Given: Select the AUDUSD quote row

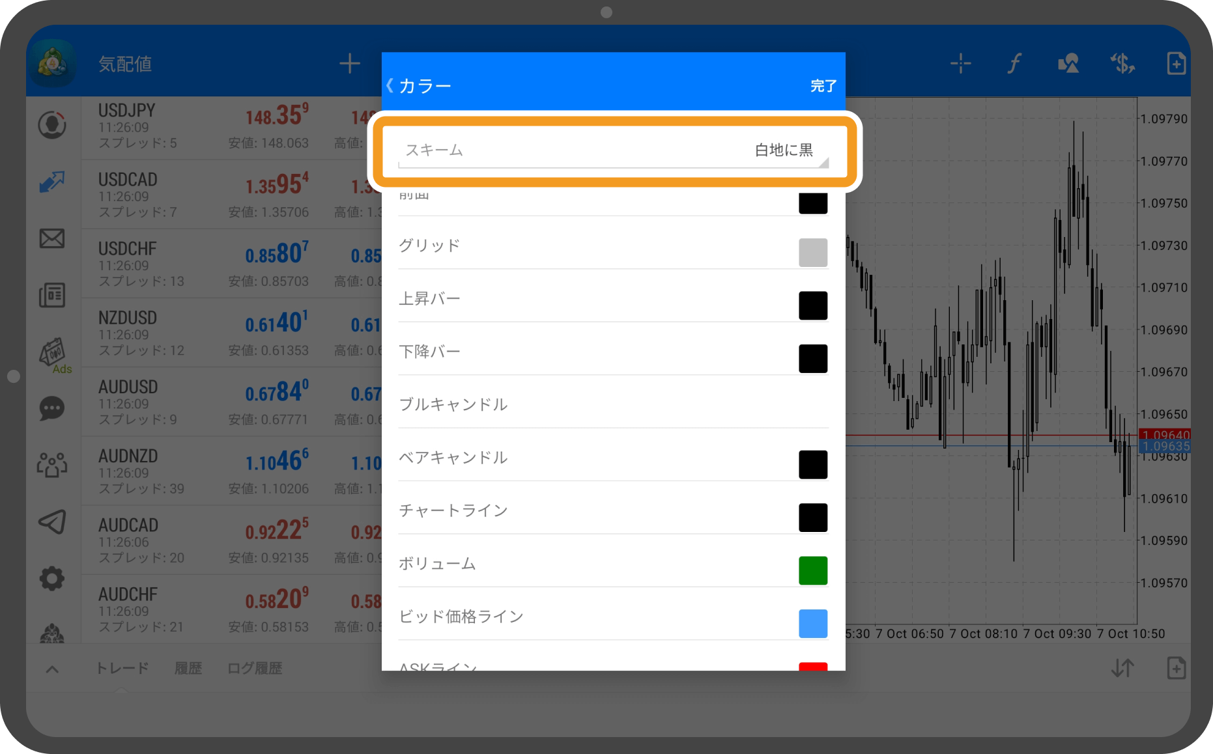Looking at the screenshot, I should click(x=231, y=402).
